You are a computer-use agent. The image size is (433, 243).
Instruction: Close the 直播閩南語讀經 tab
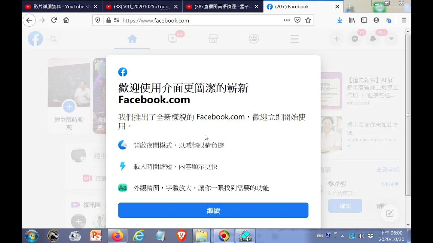257,6
